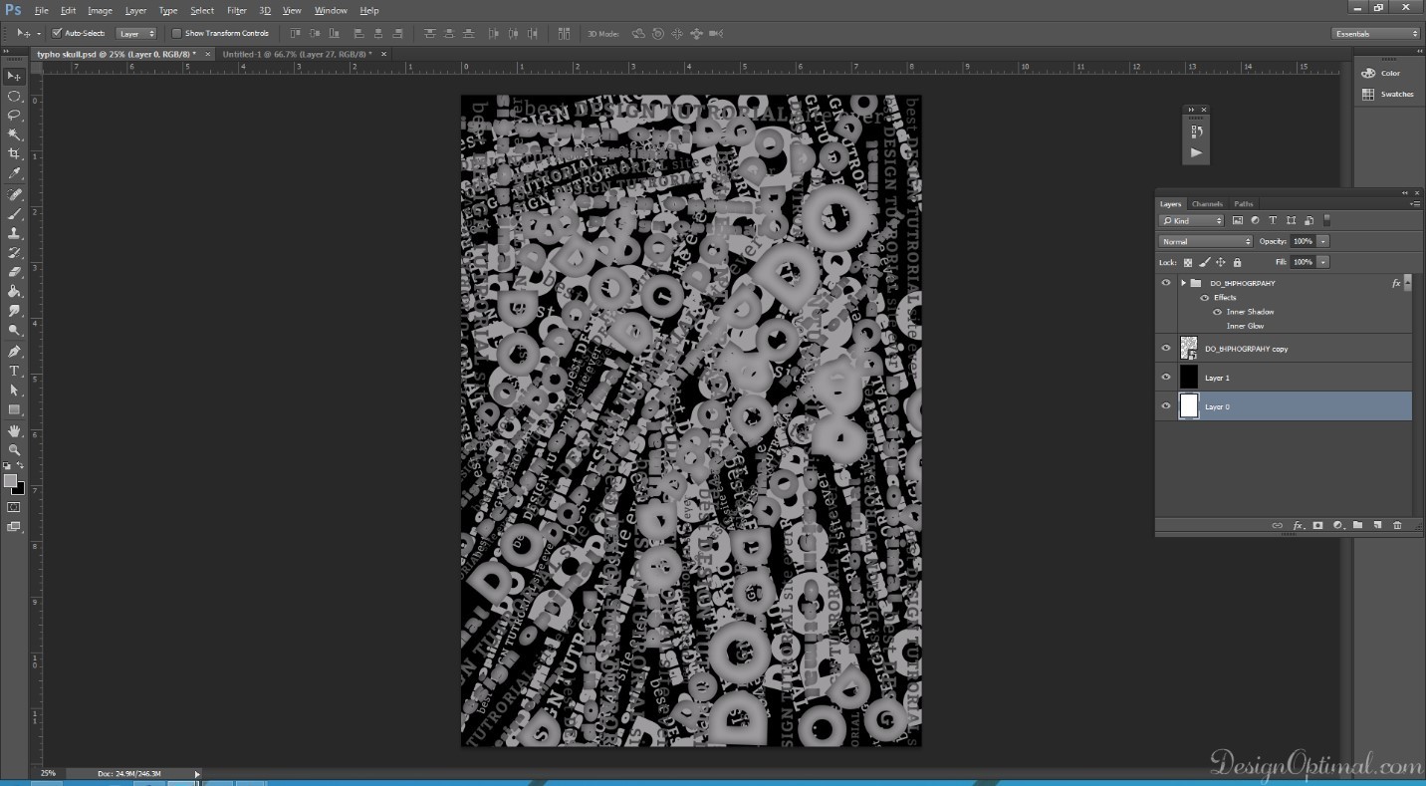Select the Pen tool

pos(14,352)
